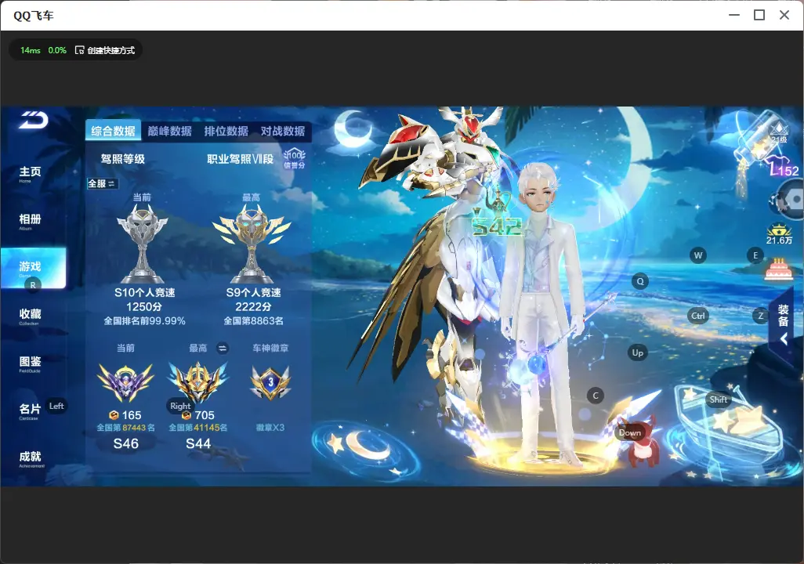
Task: Click the W key overlay button
Action: coord(698,255)
